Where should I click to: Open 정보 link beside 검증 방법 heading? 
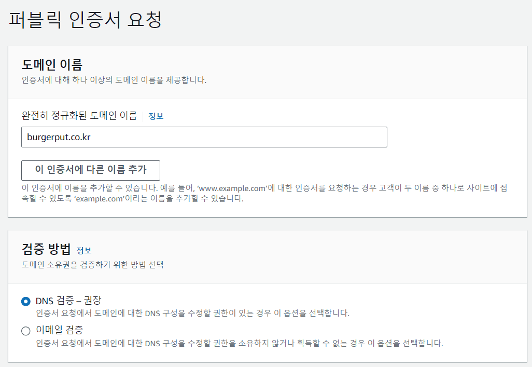[84, 250]
